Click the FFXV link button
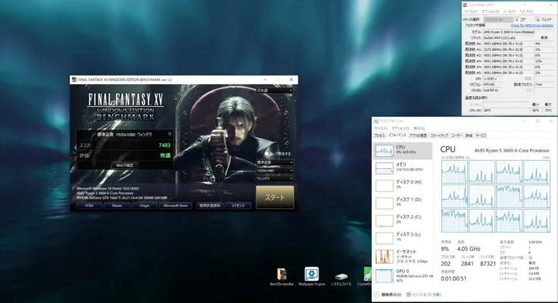Image resolution: width=558 pixels, height=303 pixels. point(89,205)
